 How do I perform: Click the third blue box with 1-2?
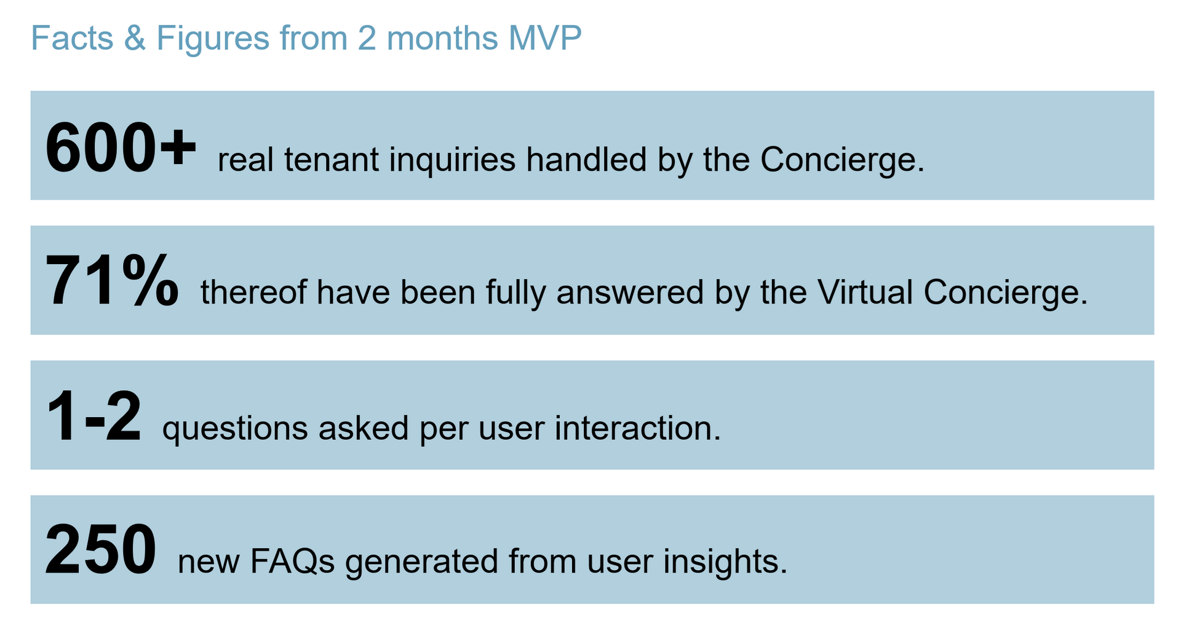pos(592,415)
